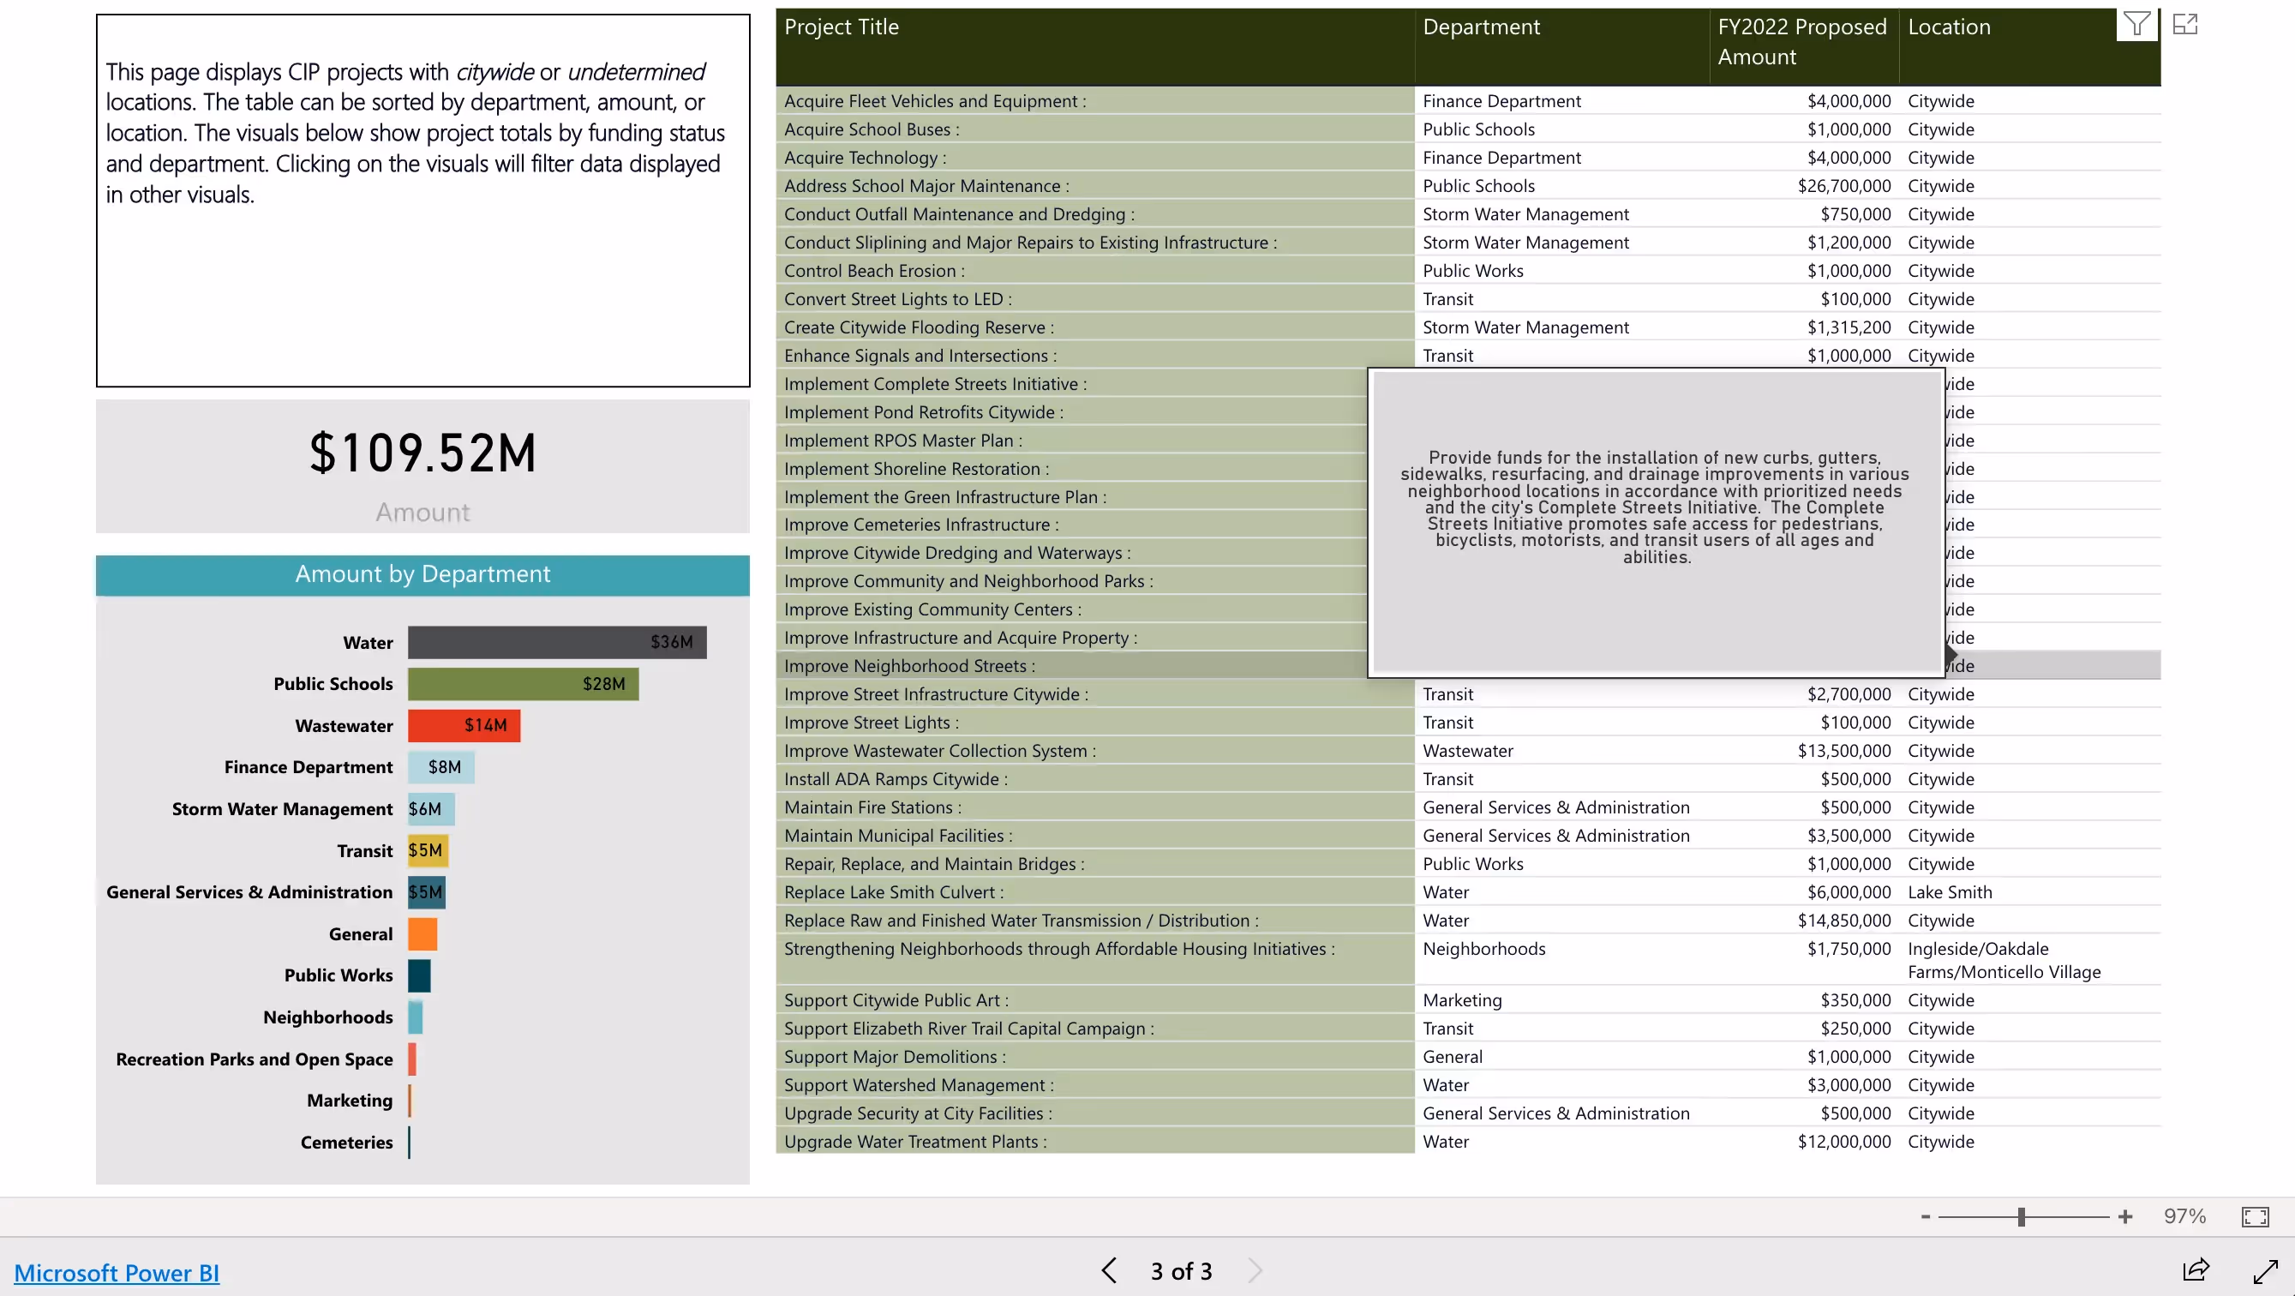This screenshot has width=2295, height=1296.
Task: Select the General Services & Administration bar
Action: [x=427, y=892]
